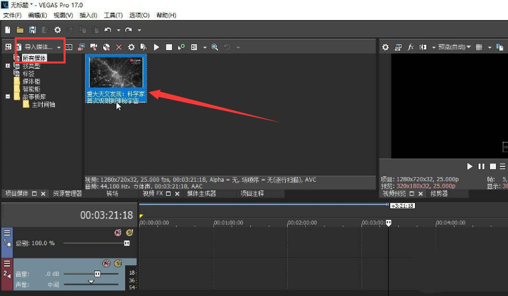
Task: Play the preview in video preview panel
Action: [x=469, y=166]
